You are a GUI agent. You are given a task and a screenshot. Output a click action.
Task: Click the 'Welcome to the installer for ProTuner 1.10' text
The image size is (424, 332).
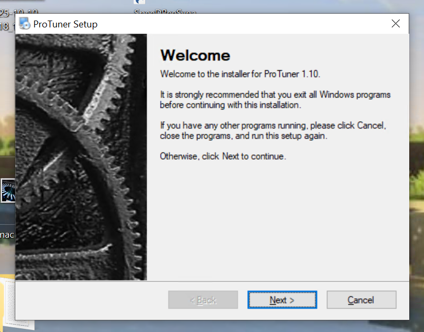240,74
